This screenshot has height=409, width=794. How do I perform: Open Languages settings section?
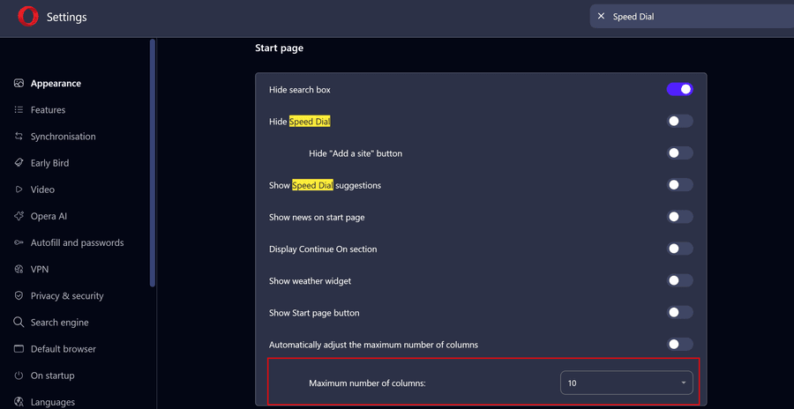point(53,402)
